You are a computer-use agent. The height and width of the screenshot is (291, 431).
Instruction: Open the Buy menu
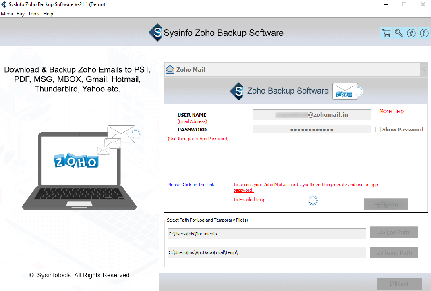tap(21, 13)
